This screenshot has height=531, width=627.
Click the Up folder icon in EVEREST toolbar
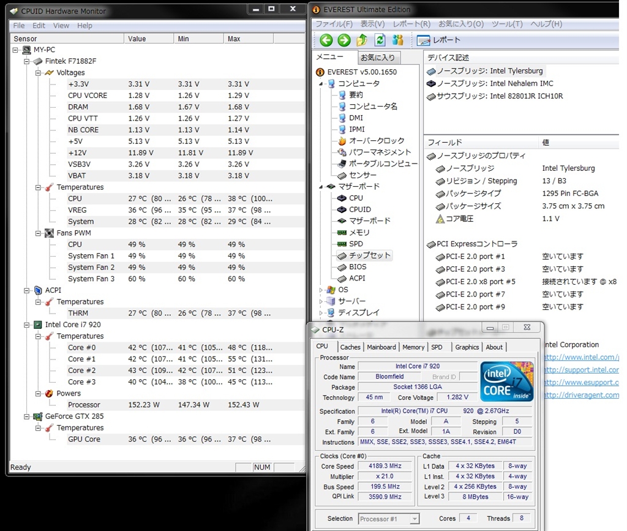(x=362, y=40)
